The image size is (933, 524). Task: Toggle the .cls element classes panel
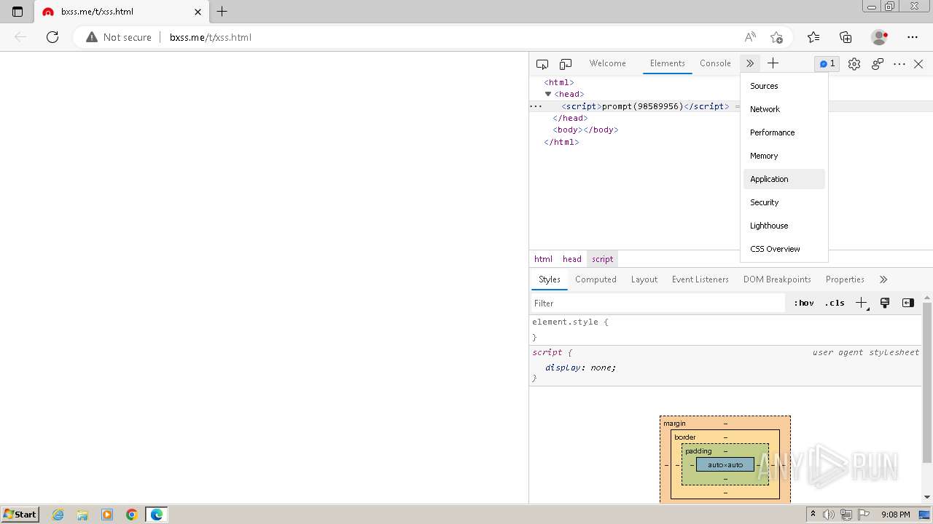[835, 303]
